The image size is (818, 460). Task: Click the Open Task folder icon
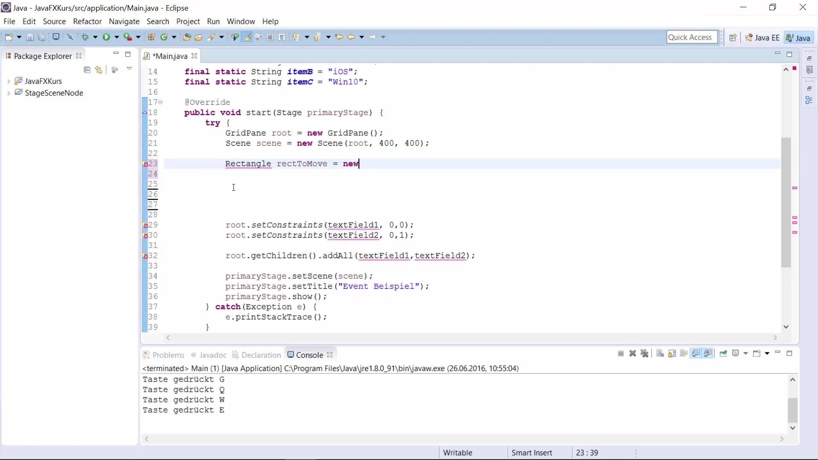coord(199,37)
